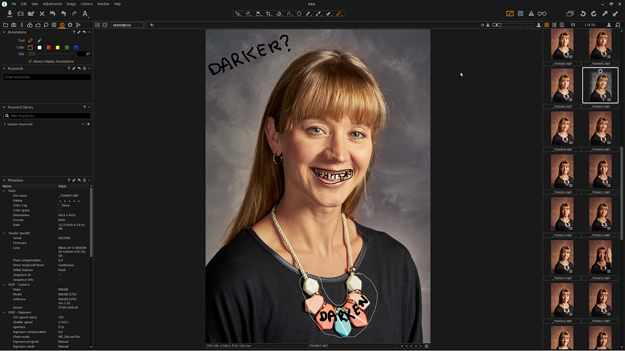Click the annotation Size slider
The image size is (625, 351).
(x=52, y=54)
